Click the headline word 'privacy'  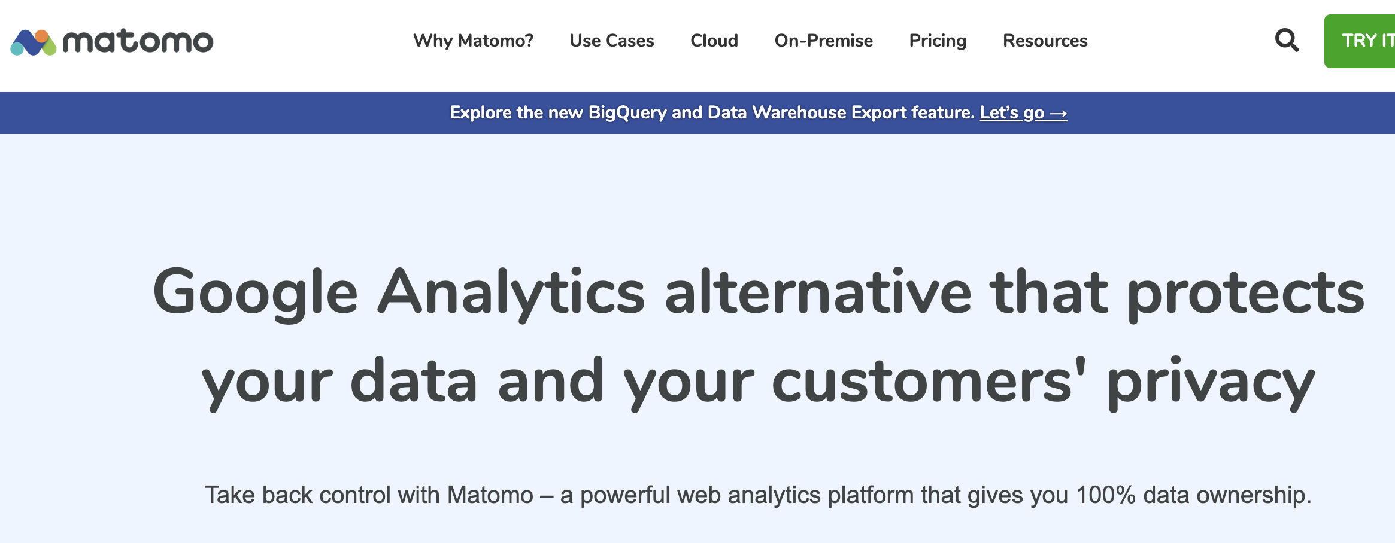click(x=1210, y=382)
